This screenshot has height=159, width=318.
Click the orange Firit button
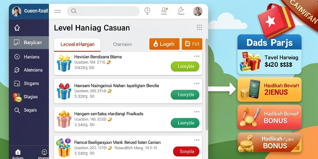click(x=192, y=44)
